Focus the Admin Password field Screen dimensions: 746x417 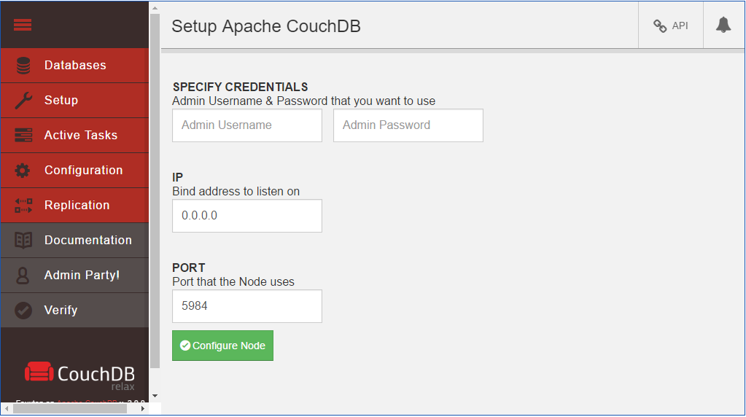[408, 125]
